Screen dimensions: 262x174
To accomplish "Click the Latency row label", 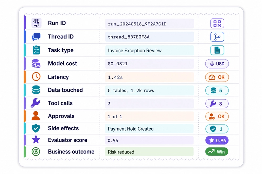I will pos(58,77).
